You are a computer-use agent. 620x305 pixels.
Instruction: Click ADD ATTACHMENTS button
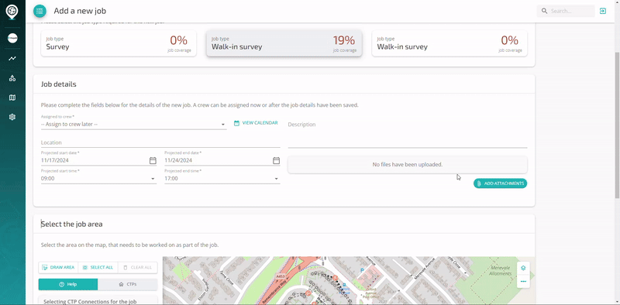coord(500,183)
